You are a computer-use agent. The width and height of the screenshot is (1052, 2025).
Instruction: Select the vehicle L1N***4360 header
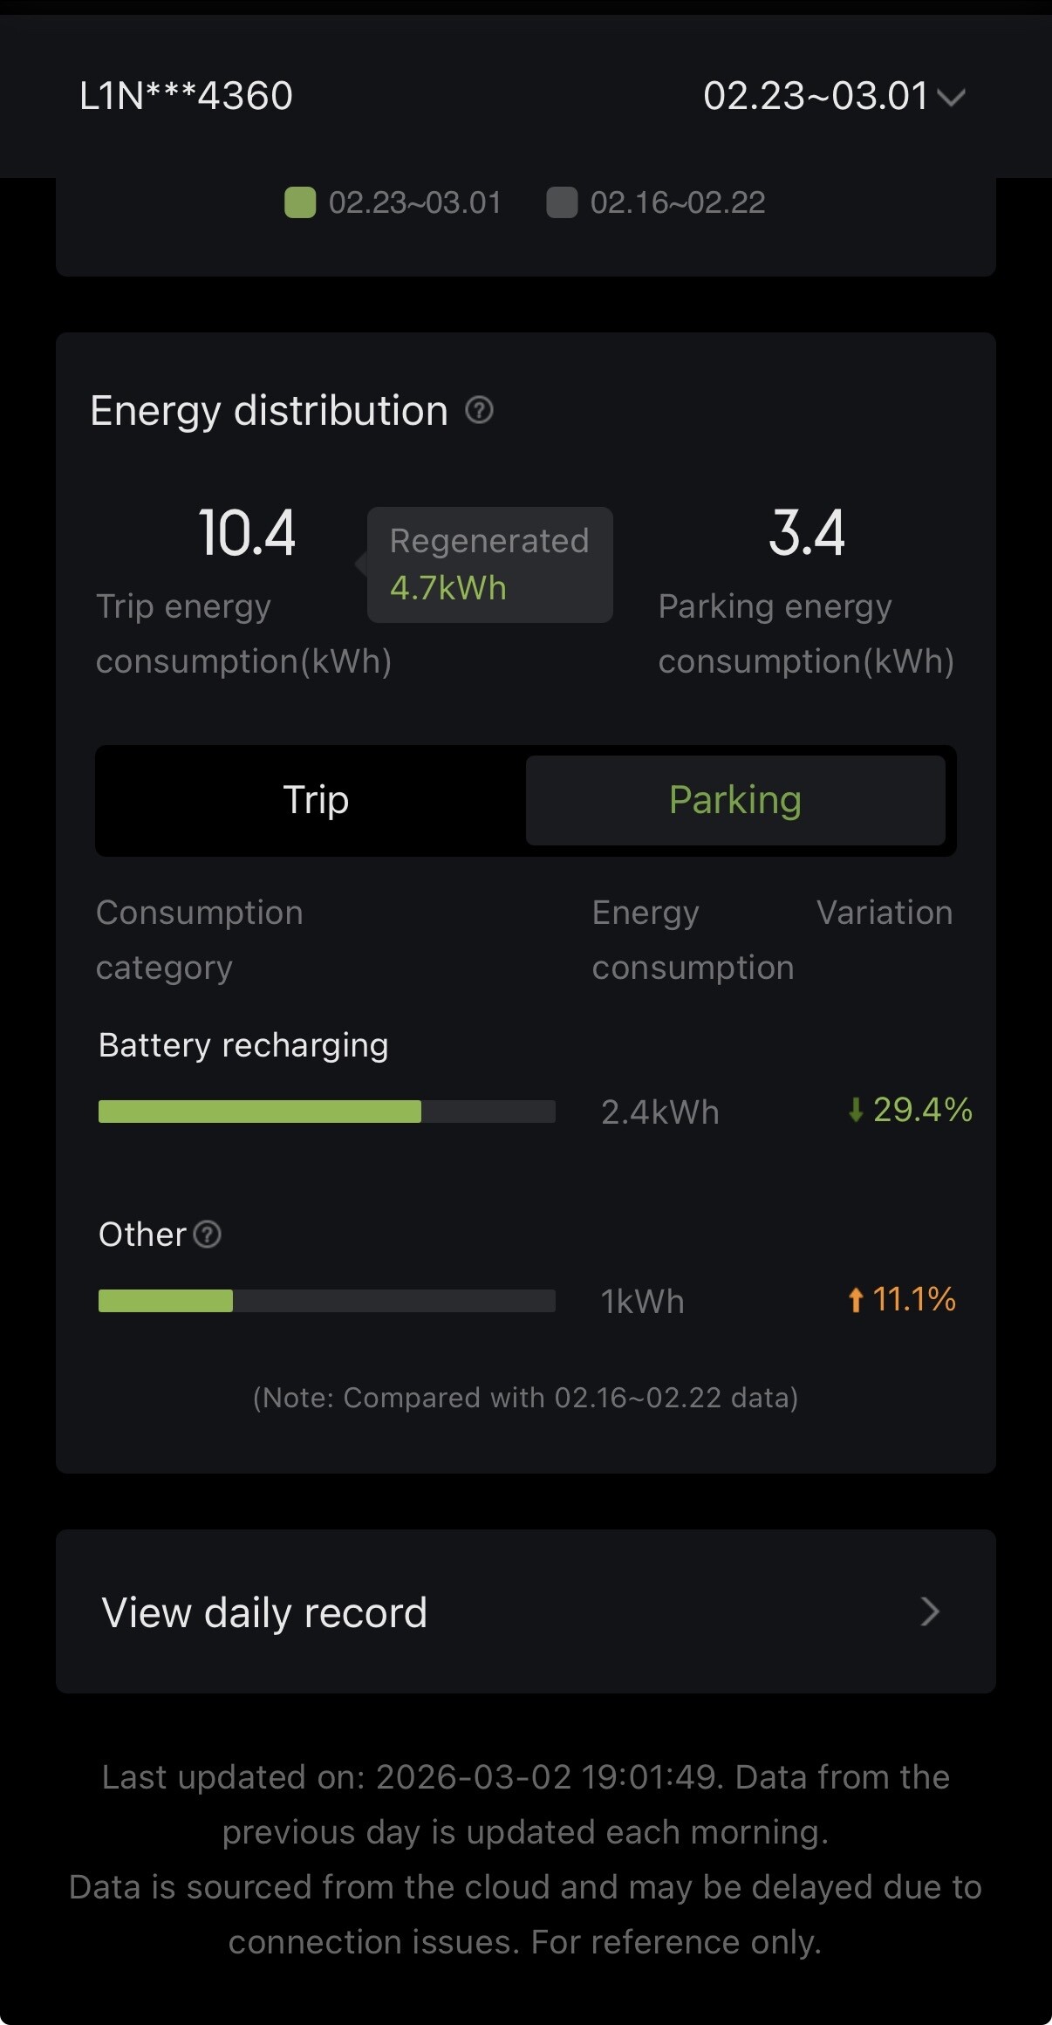pos(186,96)
